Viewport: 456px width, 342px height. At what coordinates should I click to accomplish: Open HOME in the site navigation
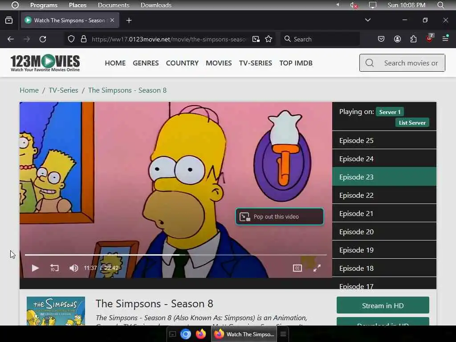tap(115, 63)
